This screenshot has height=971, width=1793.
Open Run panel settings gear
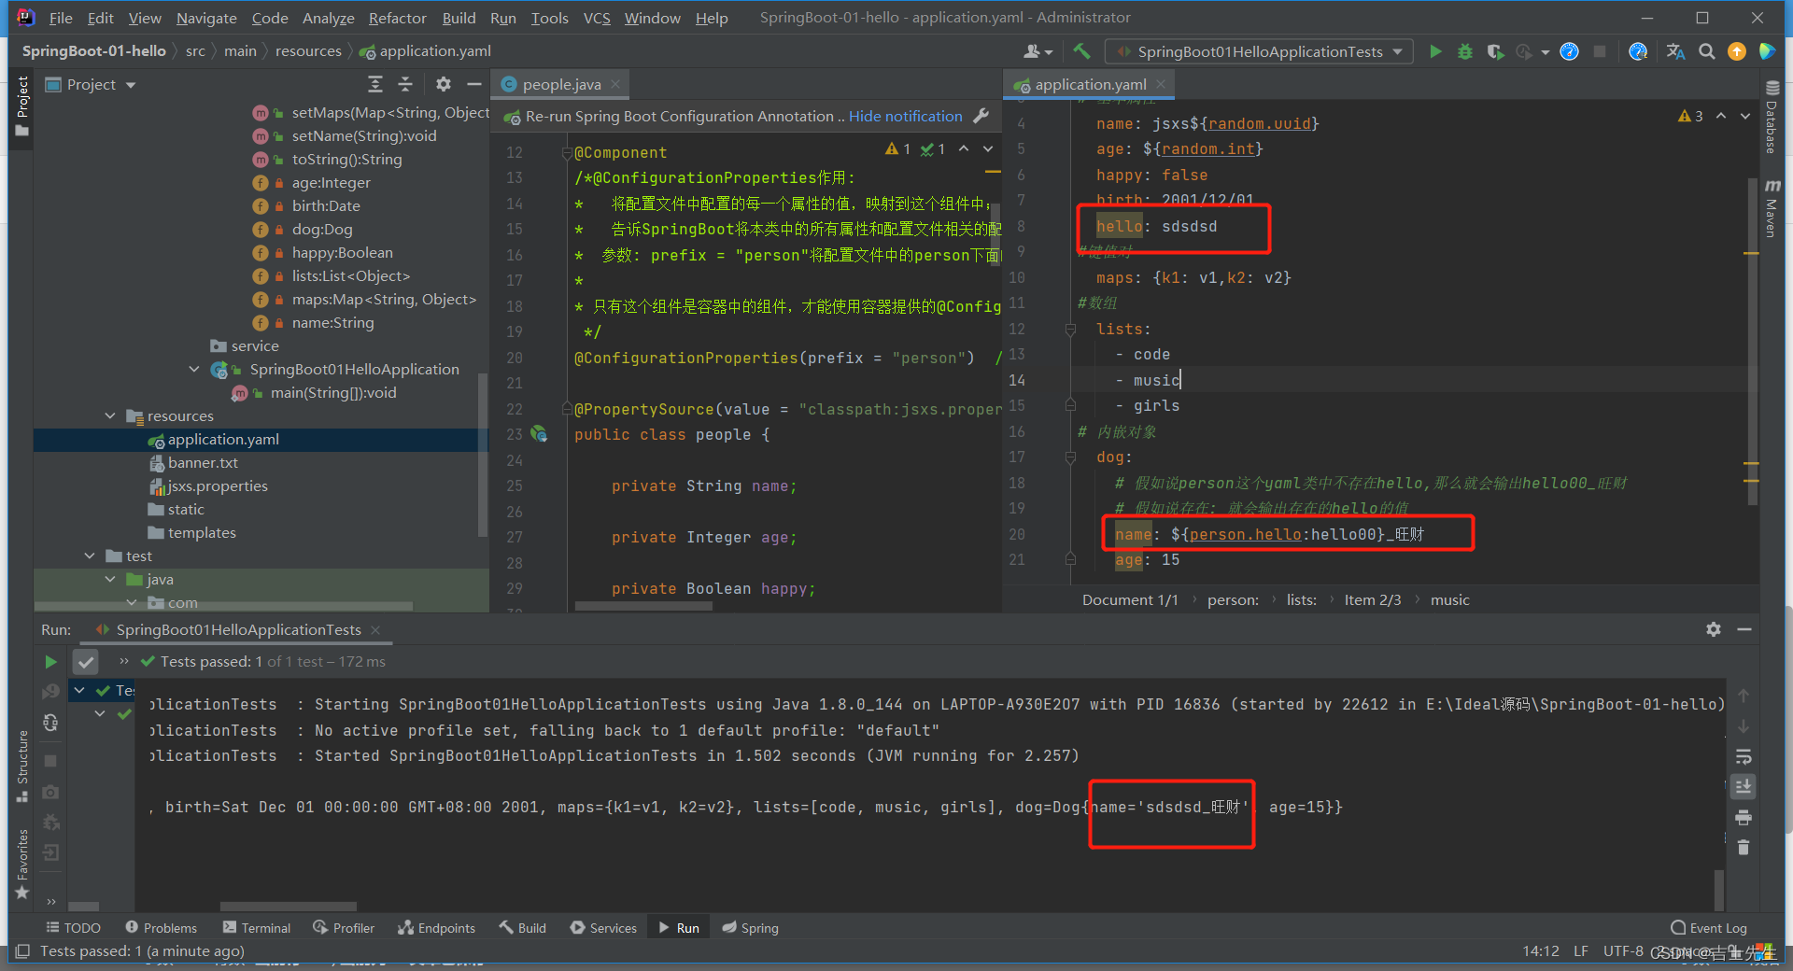[x=1713, y=629]
